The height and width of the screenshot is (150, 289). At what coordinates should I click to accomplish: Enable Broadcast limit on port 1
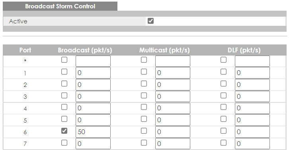[64, 71]
